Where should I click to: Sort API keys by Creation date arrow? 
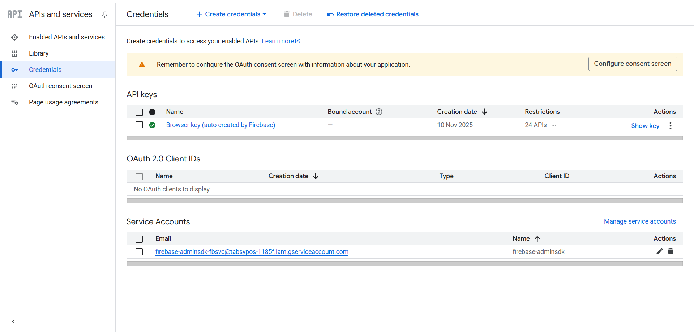484,112
